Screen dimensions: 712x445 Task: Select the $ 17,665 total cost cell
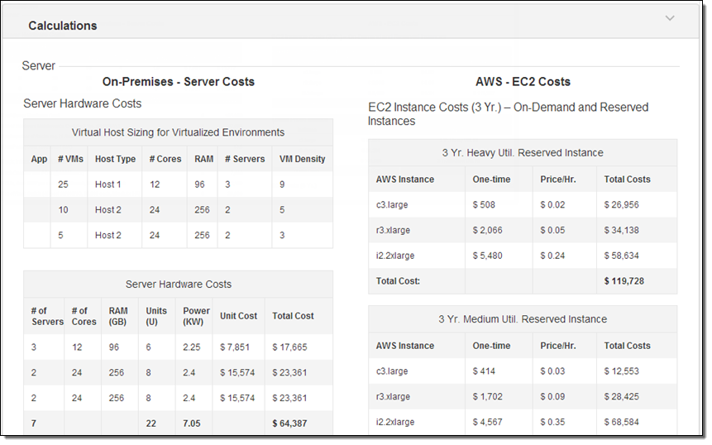(289, 347)
